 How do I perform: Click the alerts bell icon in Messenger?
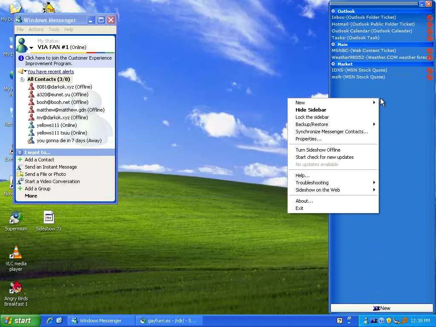coord(20,72)
